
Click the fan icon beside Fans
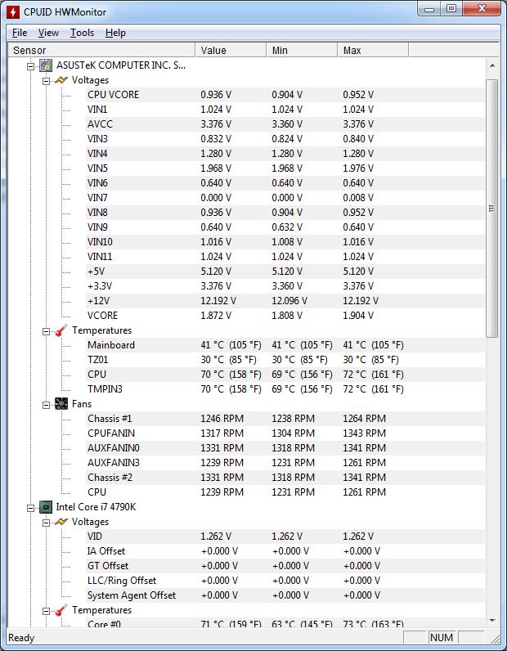61,403
